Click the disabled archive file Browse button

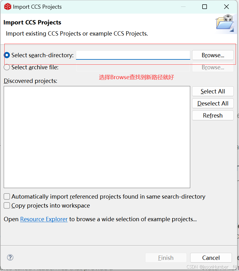tap(212, 67)
